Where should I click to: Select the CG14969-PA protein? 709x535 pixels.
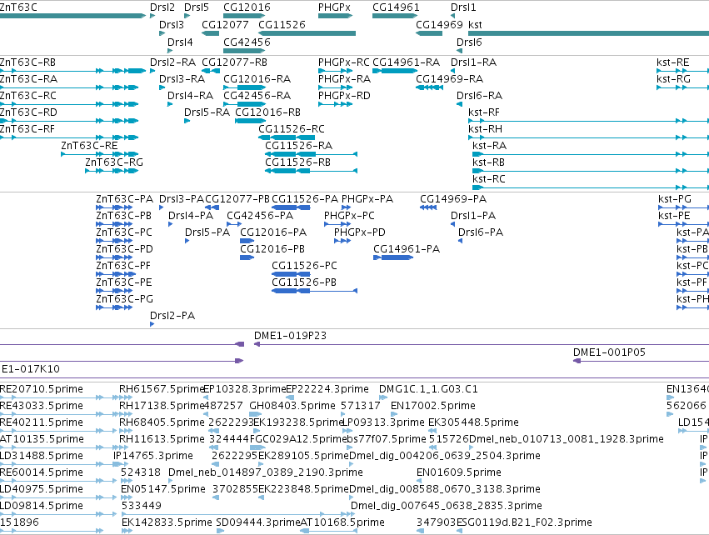point(453,199)
